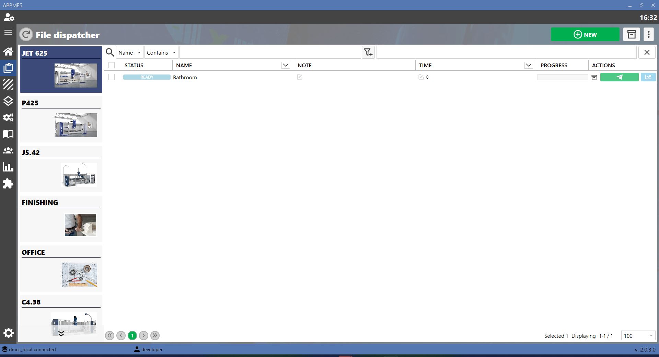Open settings gear at sidebar bottom

tap(8, 333)
